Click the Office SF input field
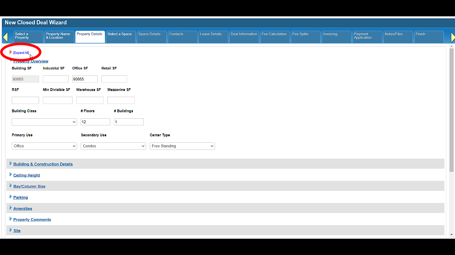The image size is (455, 255). 85,79
